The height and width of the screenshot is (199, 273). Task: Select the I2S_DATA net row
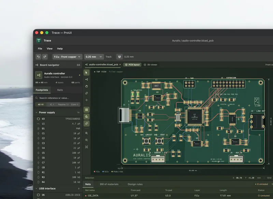(177, 196)
